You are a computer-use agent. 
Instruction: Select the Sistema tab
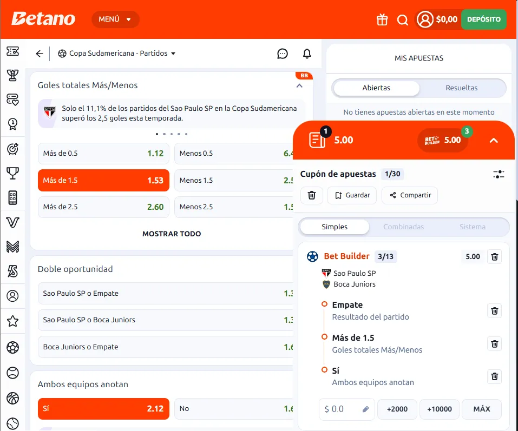(x=473, y=227)
